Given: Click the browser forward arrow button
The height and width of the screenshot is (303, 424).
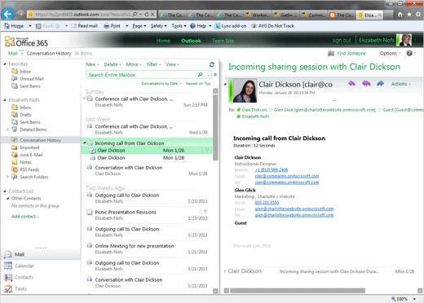Looking at the screenshot, I should tap(20, 14).
